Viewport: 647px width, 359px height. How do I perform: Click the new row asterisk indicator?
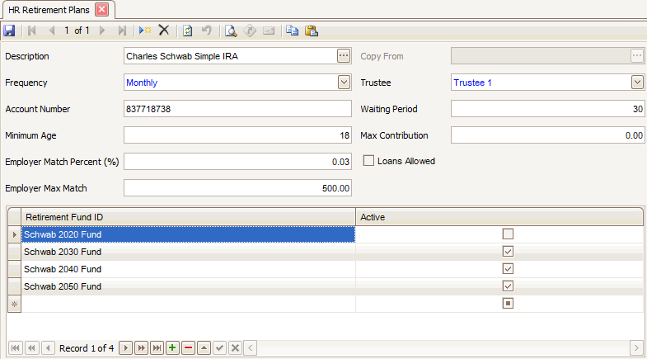pyautogui.click(x=15, y=304)
